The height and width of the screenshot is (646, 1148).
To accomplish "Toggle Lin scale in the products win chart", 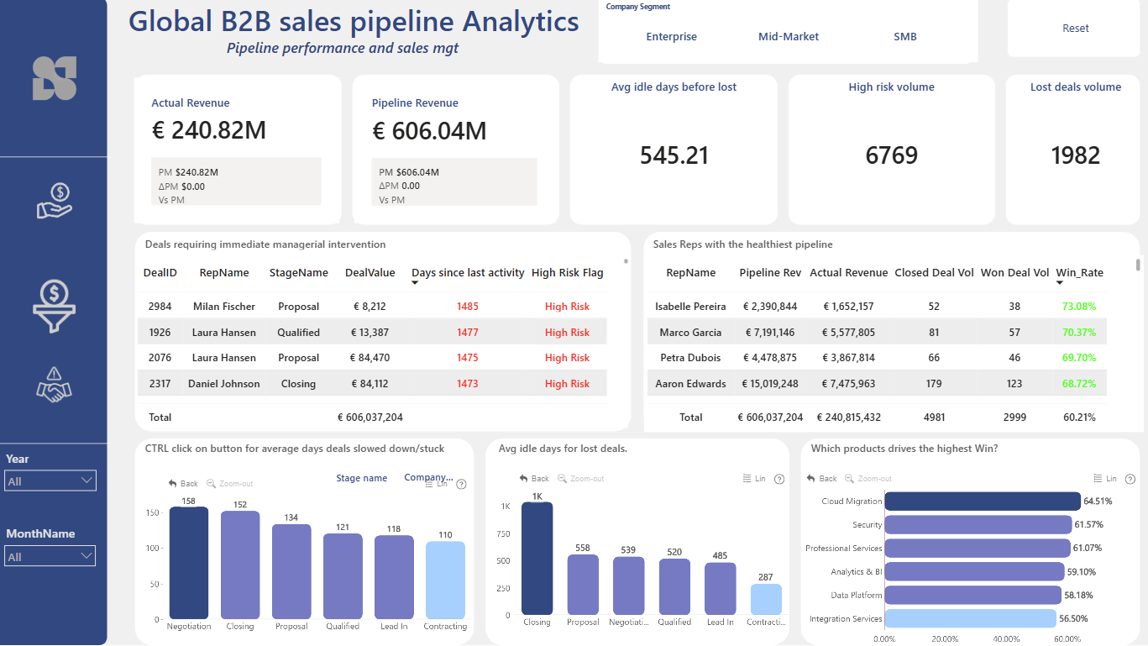I will 1105,479.
